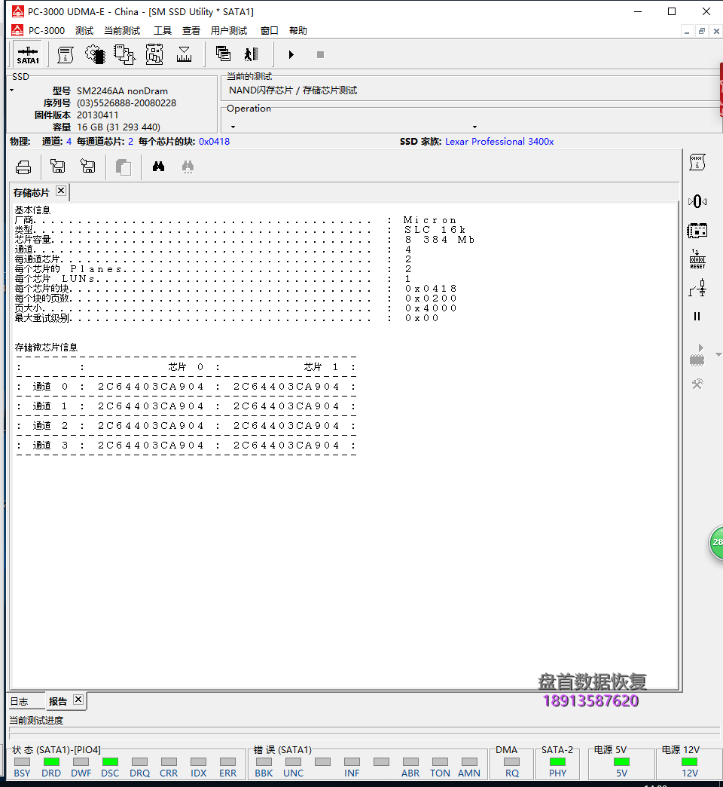This screenshot has width=723, height=787.
Task: Open the drive info scroll icon
Action: (x=66, y=55)
